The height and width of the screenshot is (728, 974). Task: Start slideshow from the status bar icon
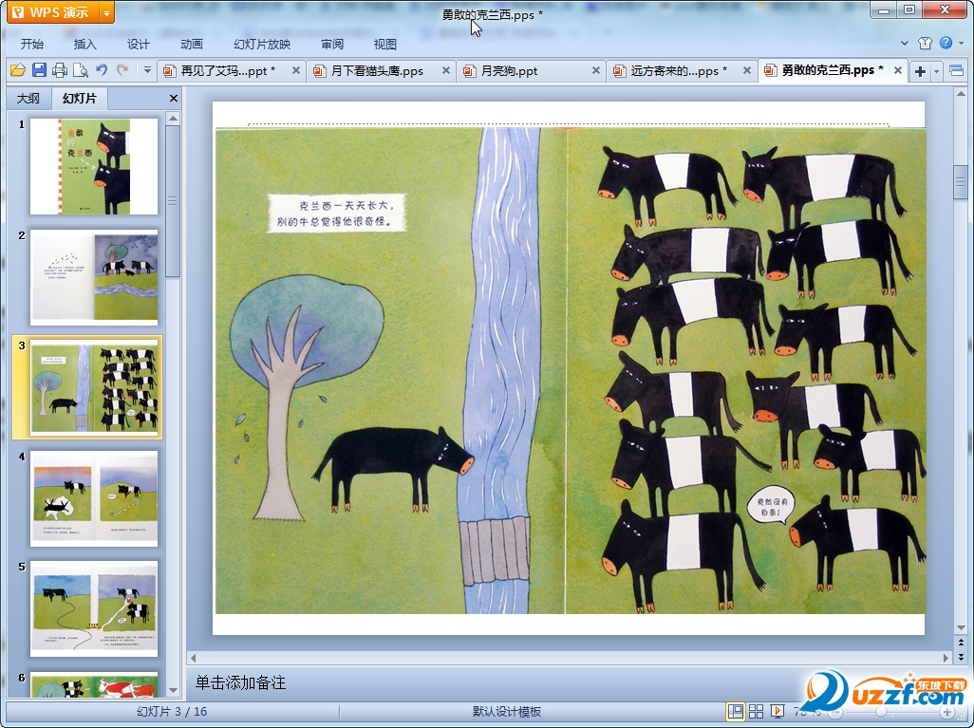click(x=777, y=711)
